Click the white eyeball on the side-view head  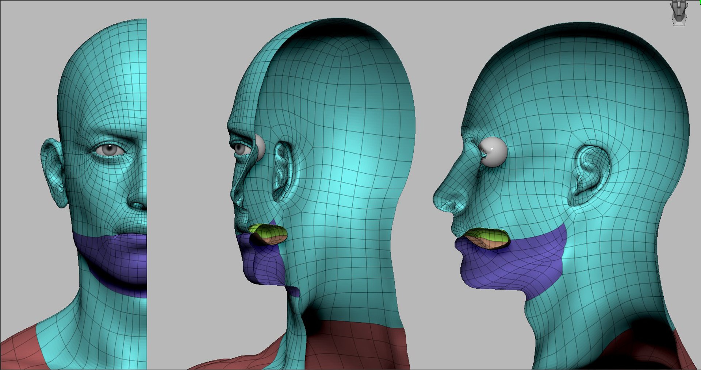coord(493,152)
